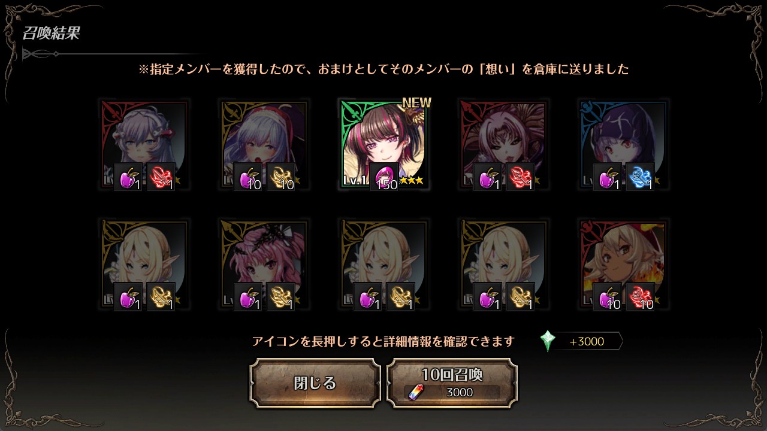
Task: Select the red-framed pink-haired card in top row
Action: [x=503, y=144]
